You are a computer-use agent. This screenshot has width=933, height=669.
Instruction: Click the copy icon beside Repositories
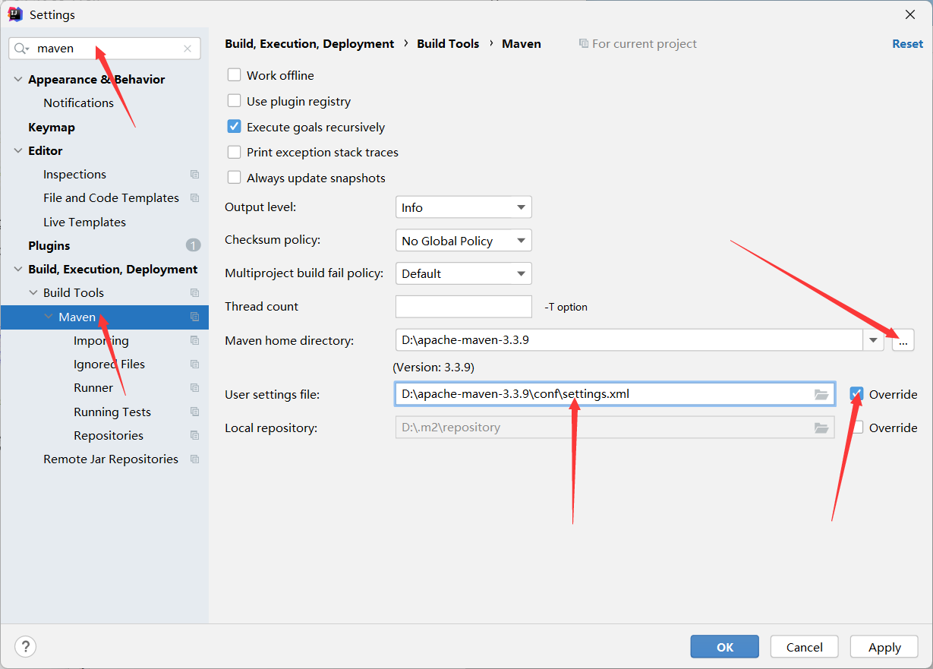click(x=194, y=436)
